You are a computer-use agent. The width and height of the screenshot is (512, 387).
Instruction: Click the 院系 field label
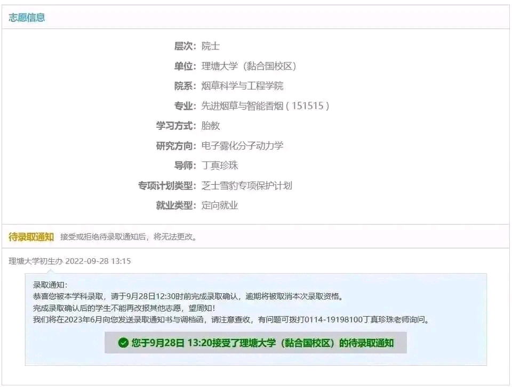185,86
